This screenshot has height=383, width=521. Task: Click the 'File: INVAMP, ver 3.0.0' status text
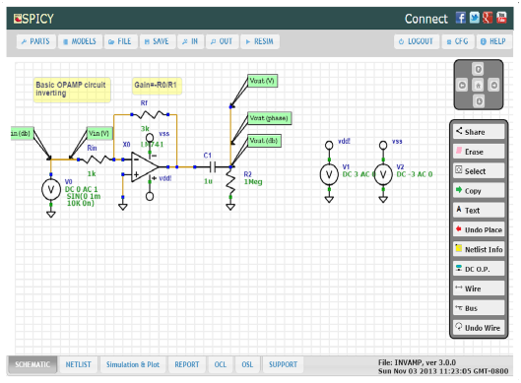point(417,362)
